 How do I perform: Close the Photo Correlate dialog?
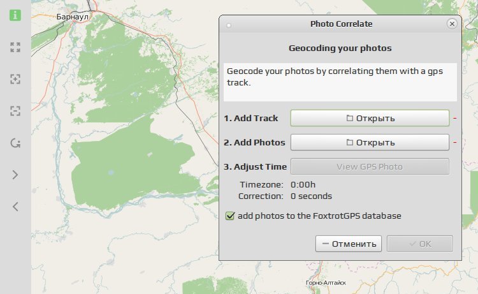tap(452, 24)
